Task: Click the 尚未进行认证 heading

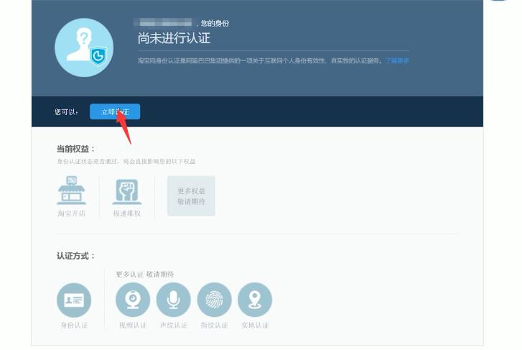Action: pyautogui.click(x=174, y=38)
